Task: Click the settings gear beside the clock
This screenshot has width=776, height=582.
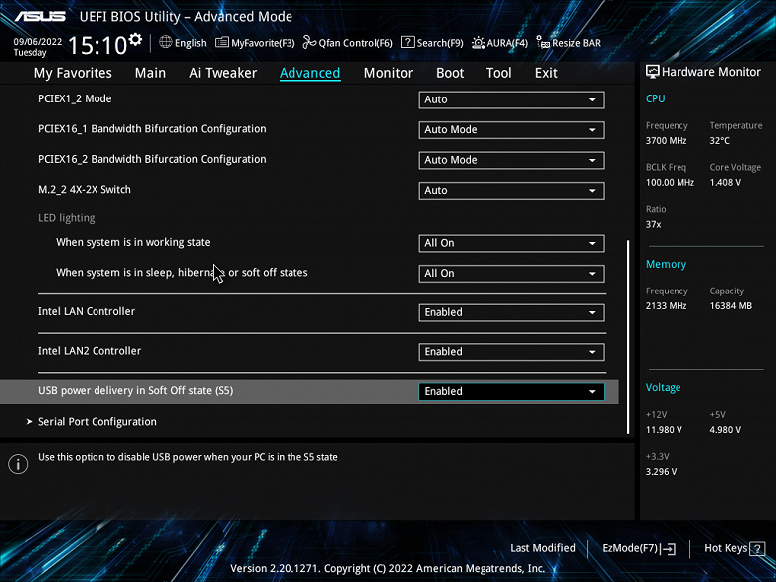Action: 135,39
